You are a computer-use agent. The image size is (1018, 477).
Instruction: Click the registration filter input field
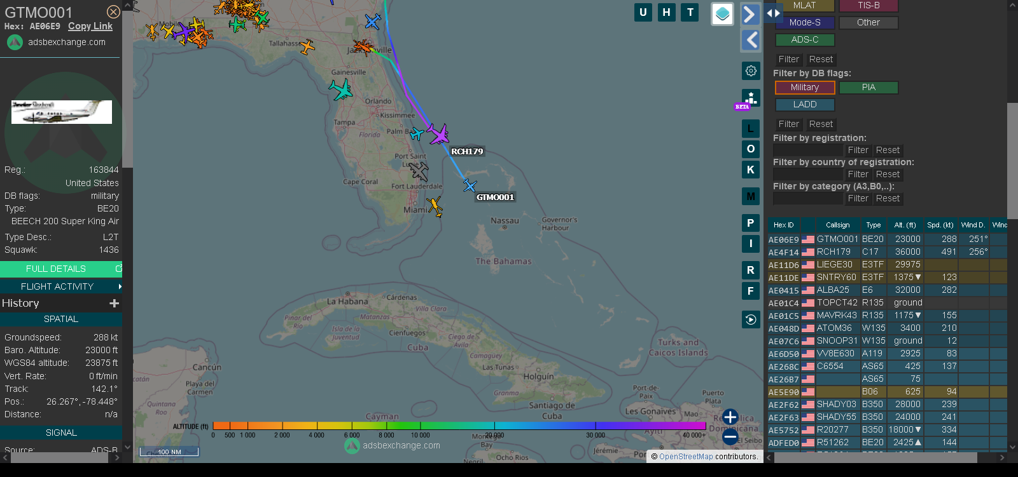[x=807, y=150]
